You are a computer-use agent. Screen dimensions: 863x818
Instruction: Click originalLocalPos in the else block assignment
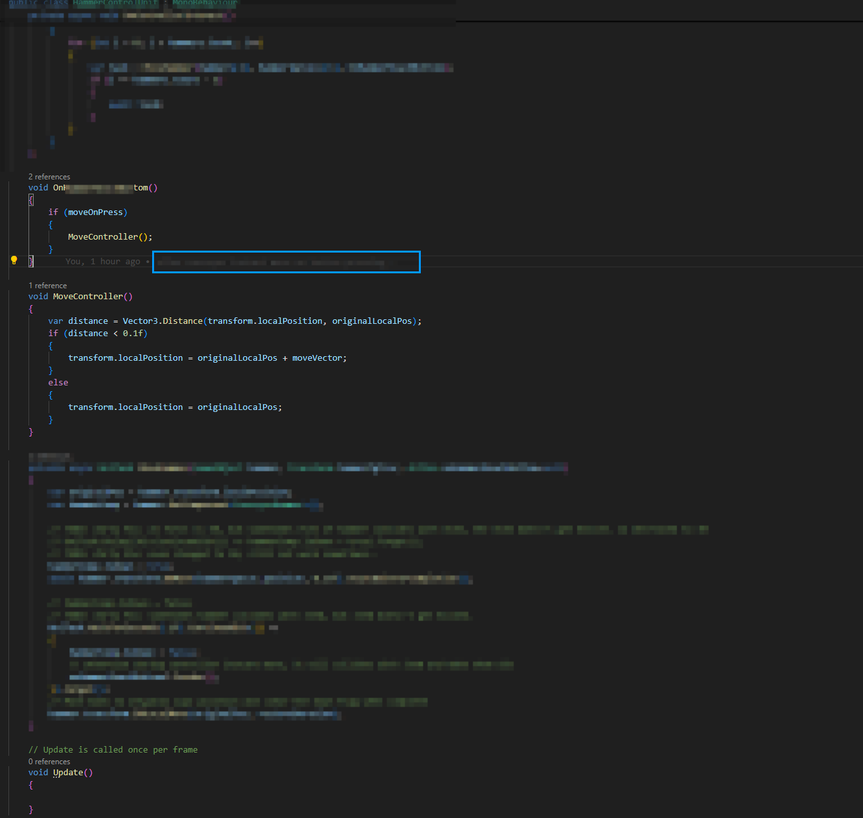coord(238,407)
